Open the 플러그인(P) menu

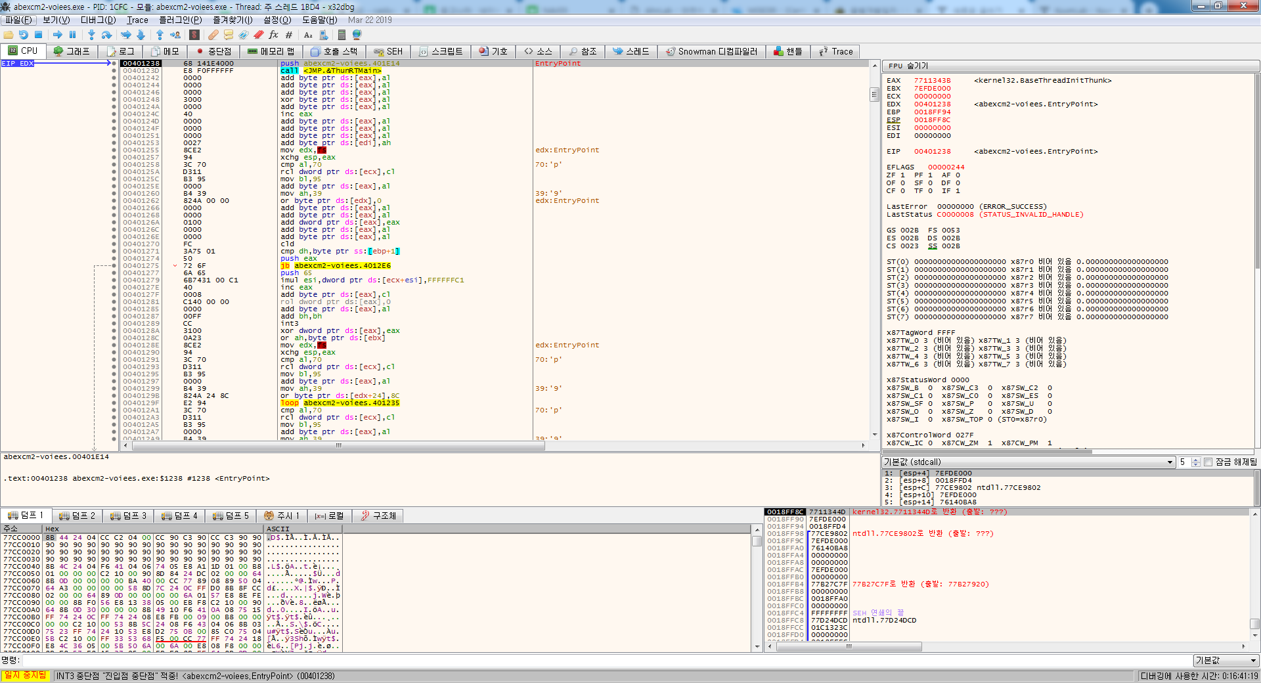point(181,20)
